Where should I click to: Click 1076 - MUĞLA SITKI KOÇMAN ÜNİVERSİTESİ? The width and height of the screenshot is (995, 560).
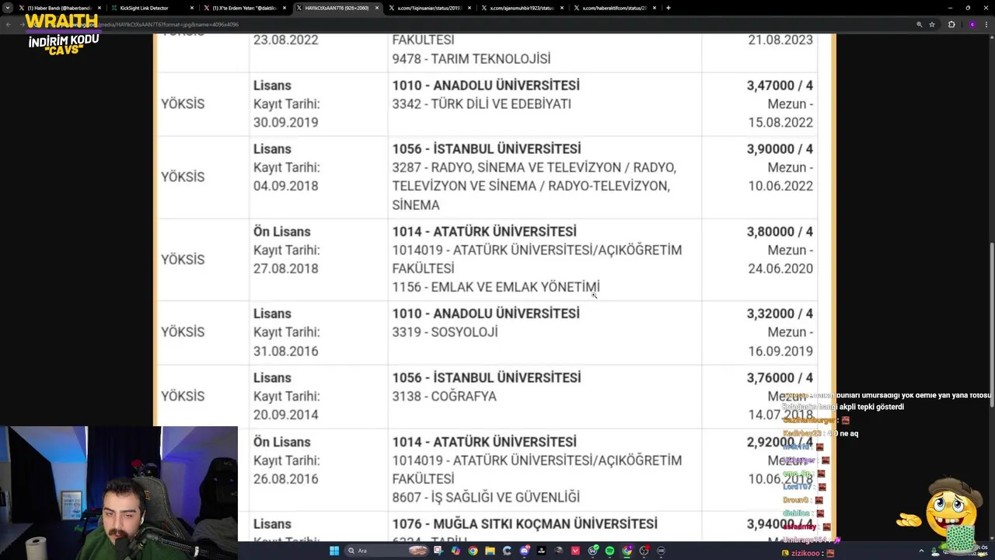point(524,524)
